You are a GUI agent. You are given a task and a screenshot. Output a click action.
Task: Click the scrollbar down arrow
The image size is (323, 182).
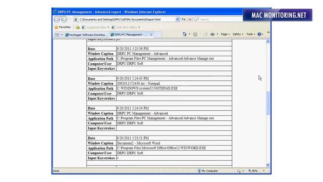[x=268, y=165]
